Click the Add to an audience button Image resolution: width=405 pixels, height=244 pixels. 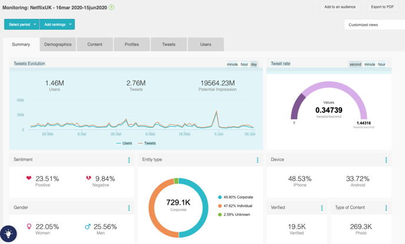tap(340, 7)
